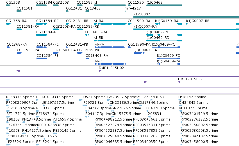Viewport: 239px width, 146px height.
Task: Open transcript l(1)G0469-RD
Action: [164, 41]
